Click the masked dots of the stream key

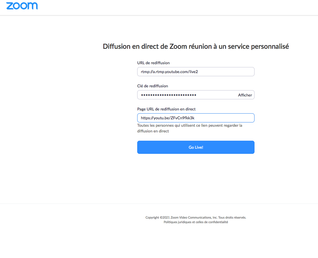tap(169, 95)
